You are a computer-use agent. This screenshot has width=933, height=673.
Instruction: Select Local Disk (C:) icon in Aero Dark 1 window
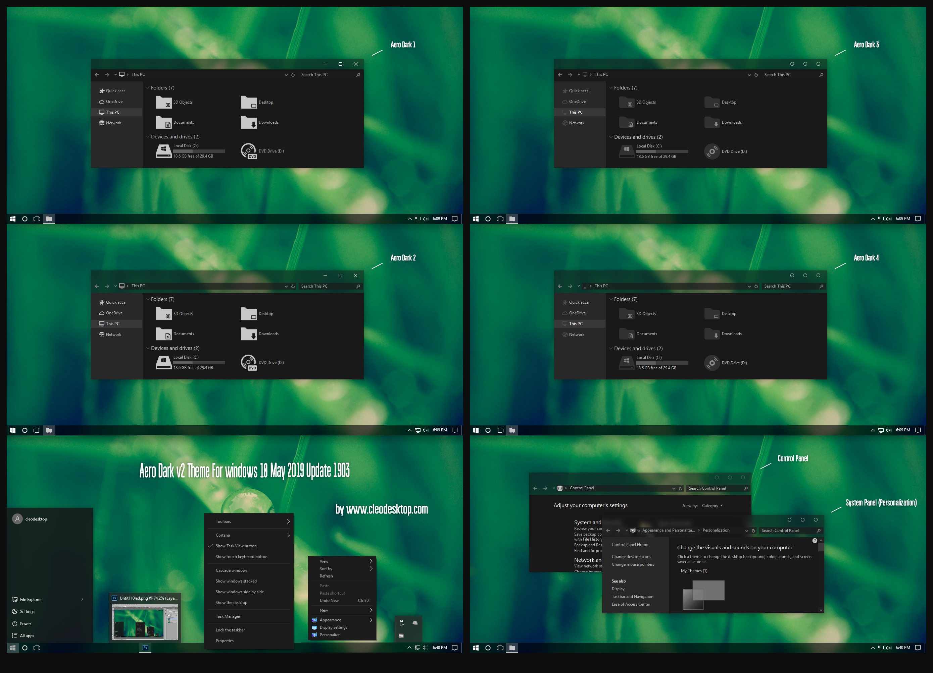[x=163, y=151]
